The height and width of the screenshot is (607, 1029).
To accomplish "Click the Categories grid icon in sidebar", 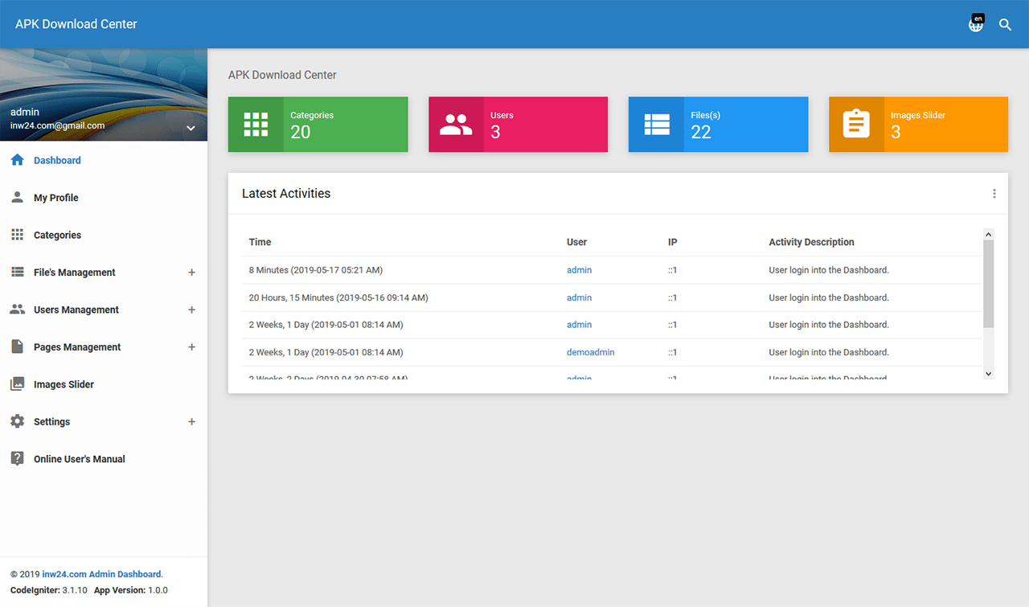I will 18,235.
